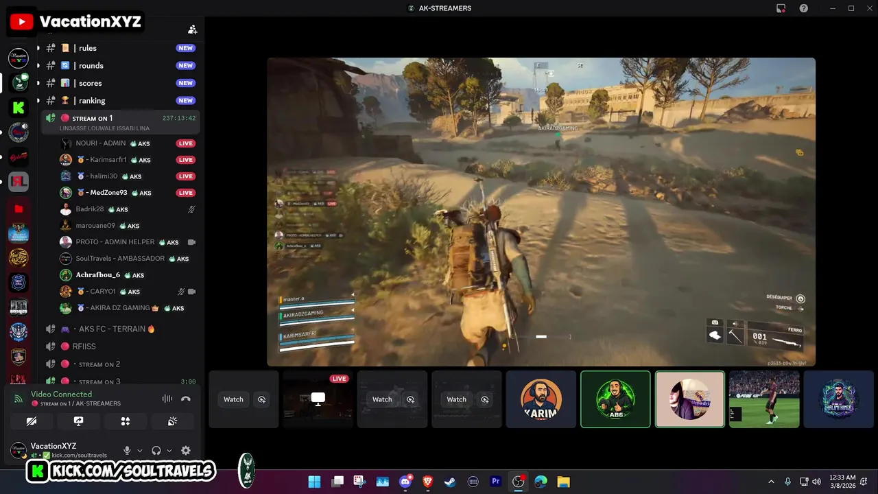Click the Windows Start button
This screenshot has height=494, width=878.
[x=314, y=482]
